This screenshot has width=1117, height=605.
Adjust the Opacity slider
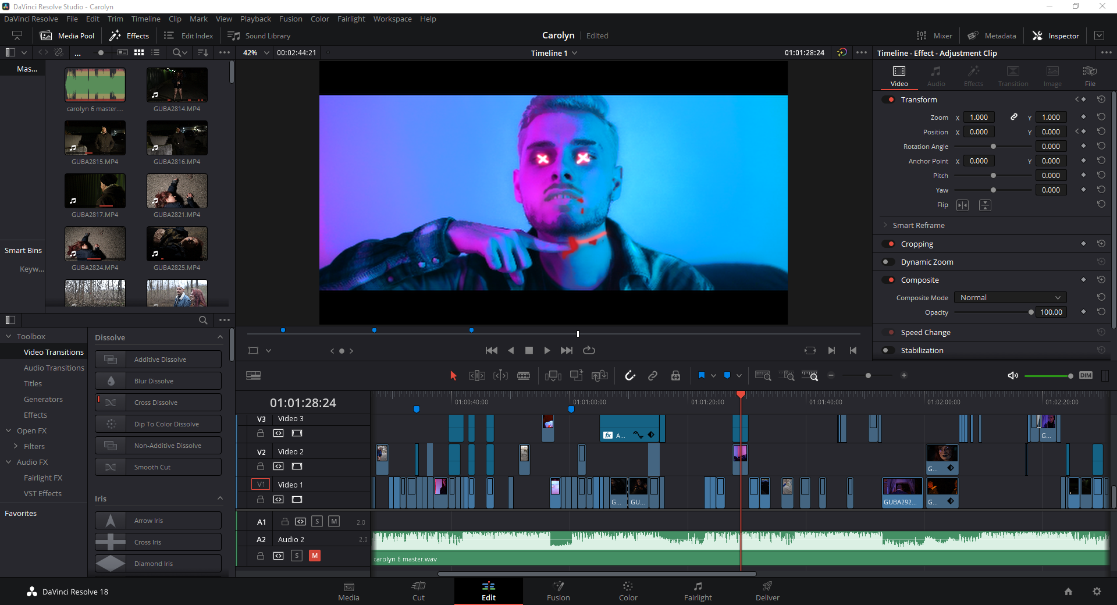pos(1030,312)
